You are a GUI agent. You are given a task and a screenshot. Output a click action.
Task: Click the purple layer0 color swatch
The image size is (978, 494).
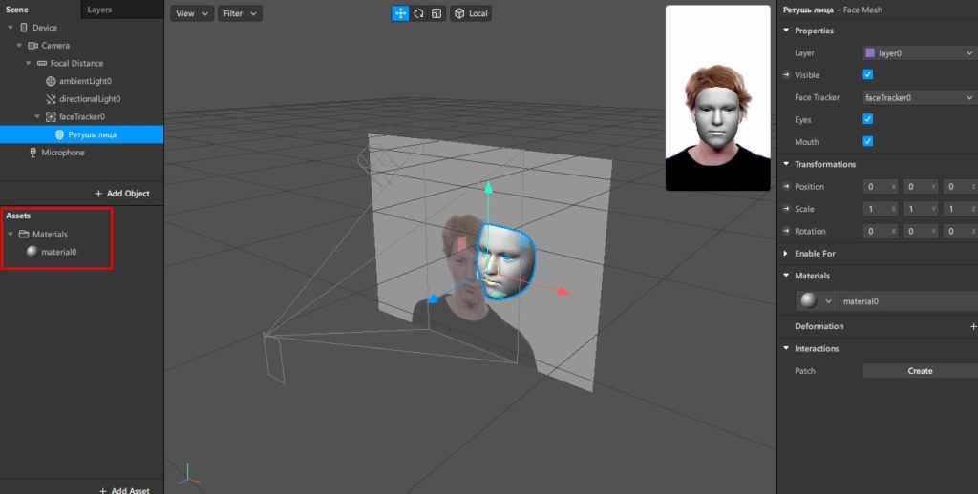[870, 53]
